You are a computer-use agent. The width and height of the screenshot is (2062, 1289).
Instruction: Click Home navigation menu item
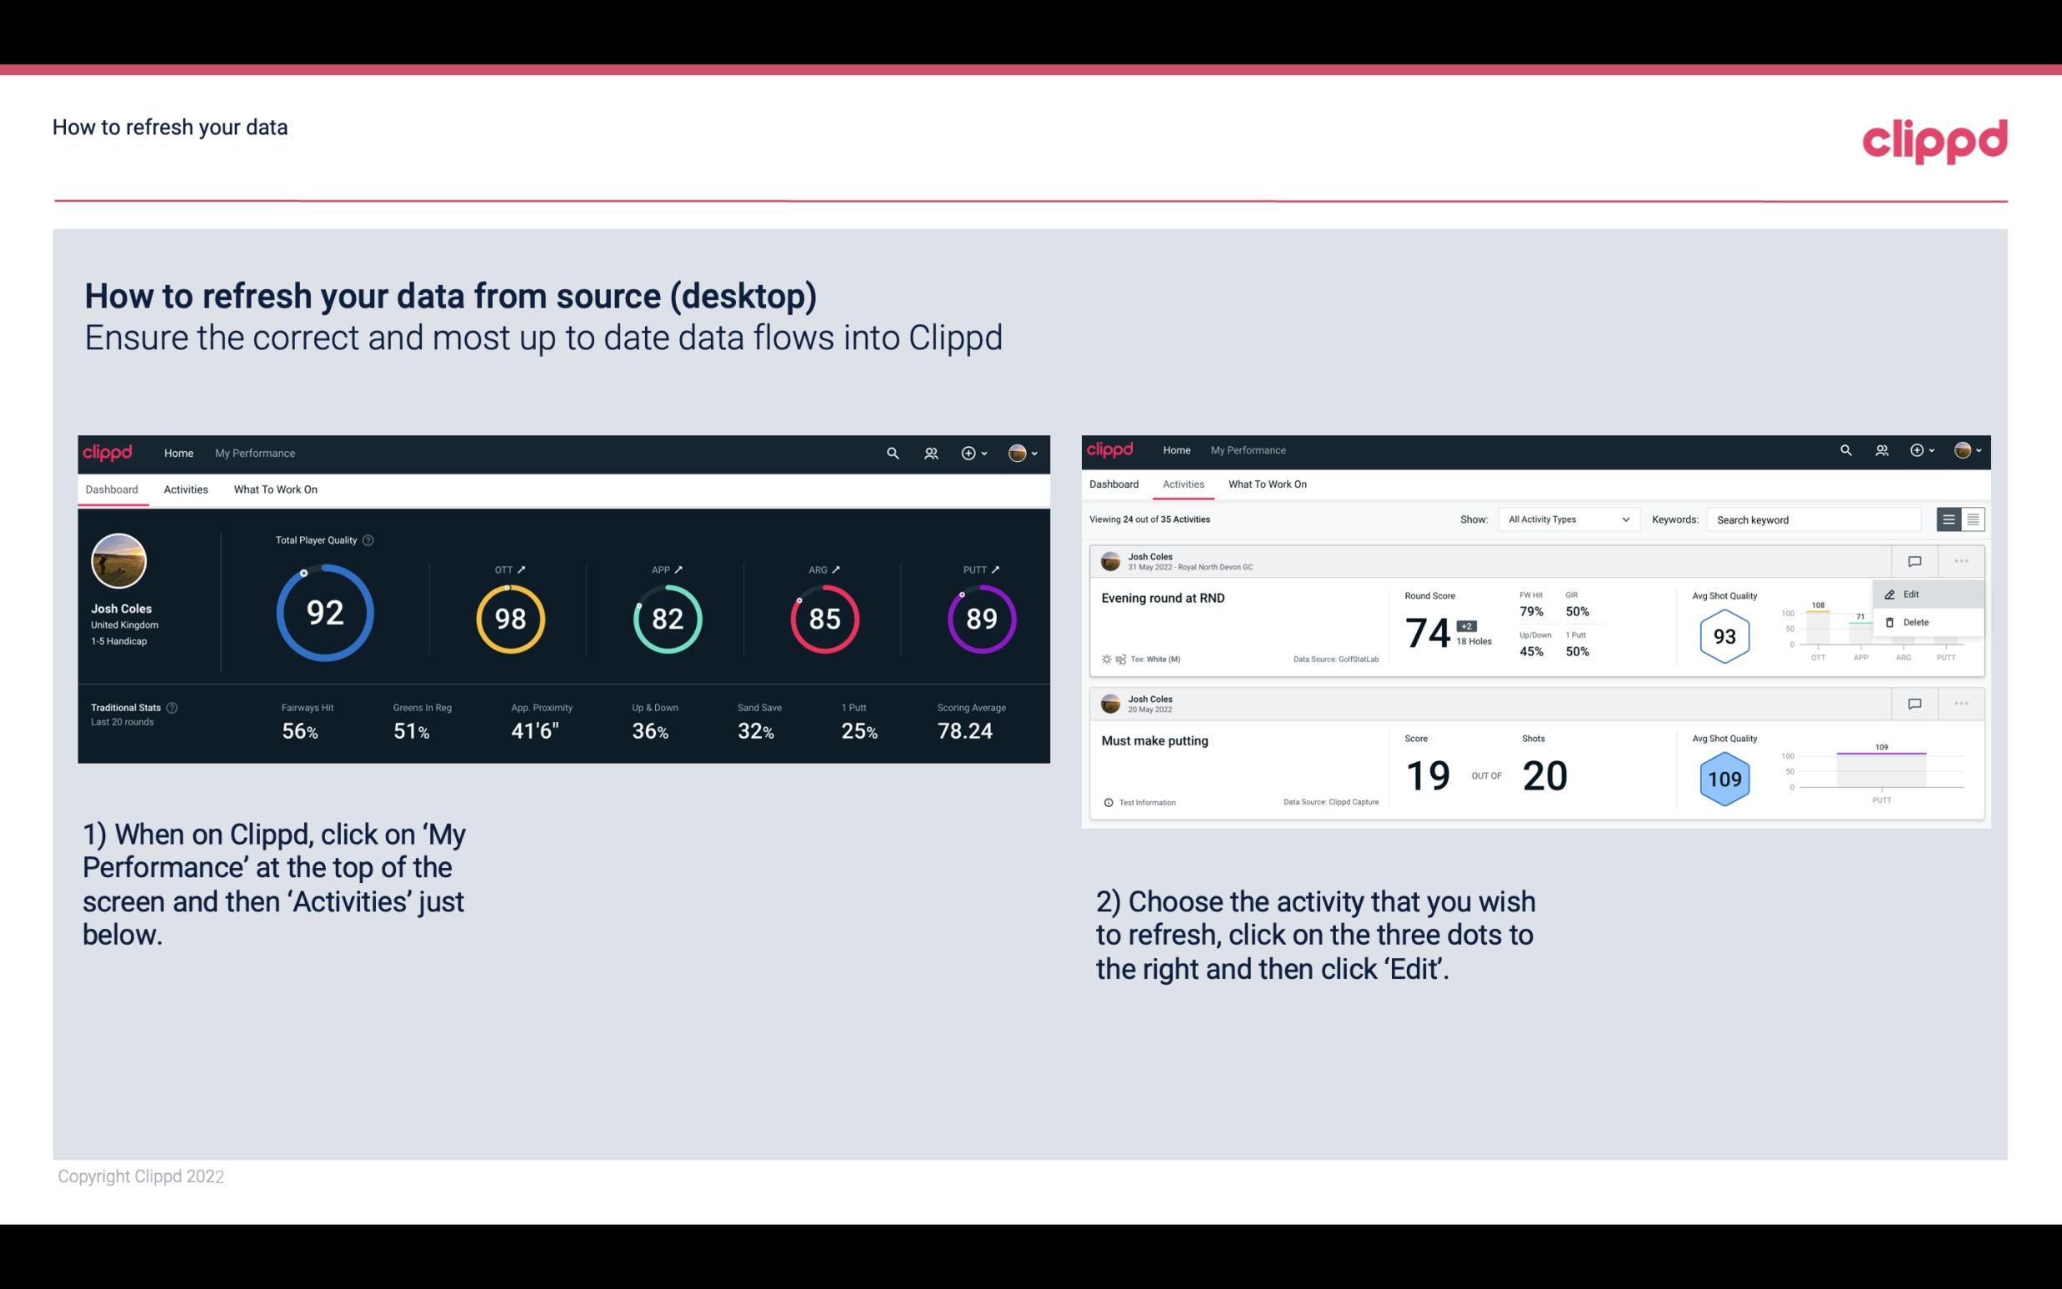[177, 451]
